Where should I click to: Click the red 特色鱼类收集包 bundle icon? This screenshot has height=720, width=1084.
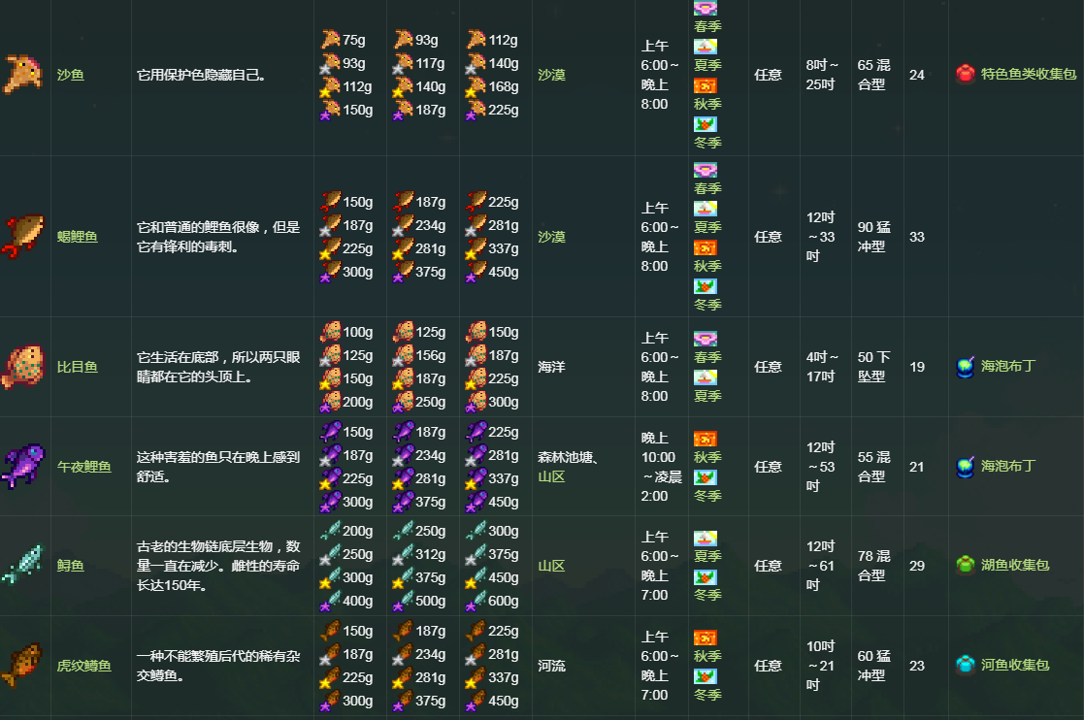tap(965, 74)
